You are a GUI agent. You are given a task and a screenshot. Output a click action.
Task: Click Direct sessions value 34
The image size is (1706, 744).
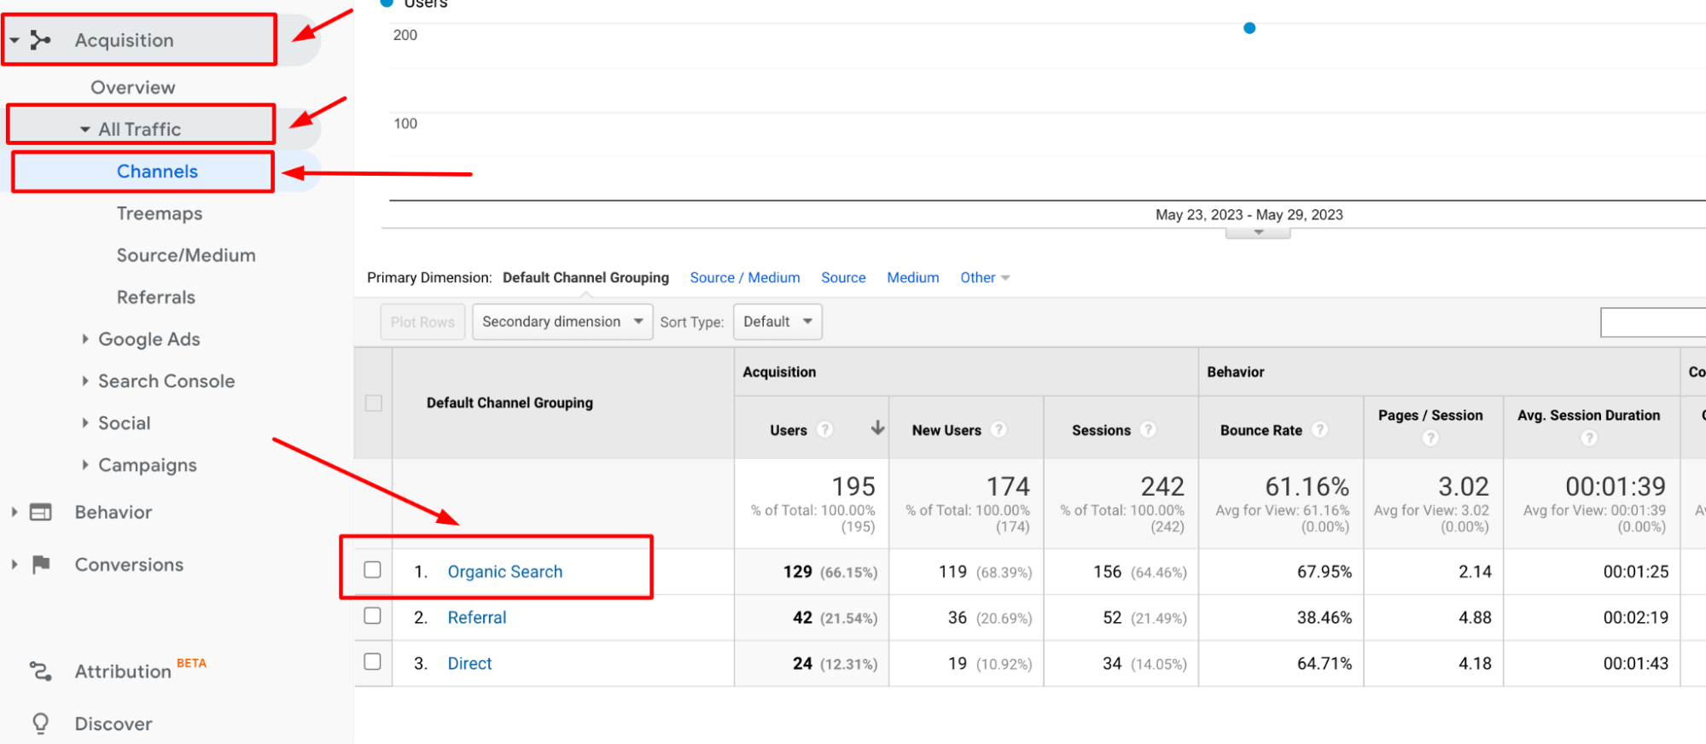tap(1112, 664)
